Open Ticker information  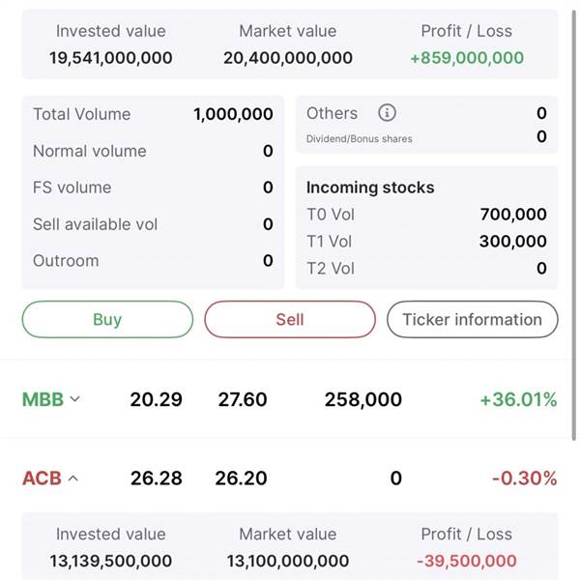[x=473, y=319]
